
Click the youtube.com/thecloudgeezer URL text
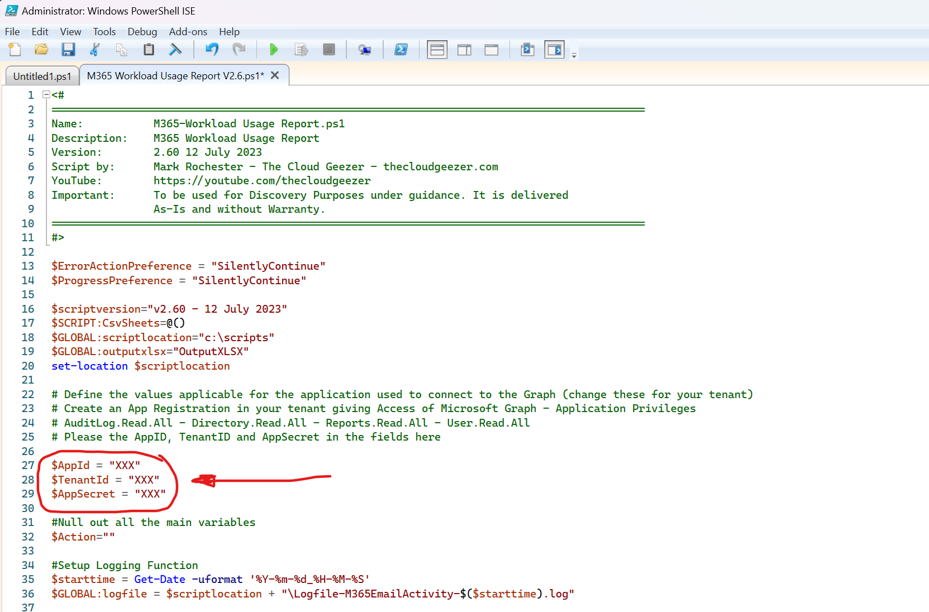pos(262,180)
